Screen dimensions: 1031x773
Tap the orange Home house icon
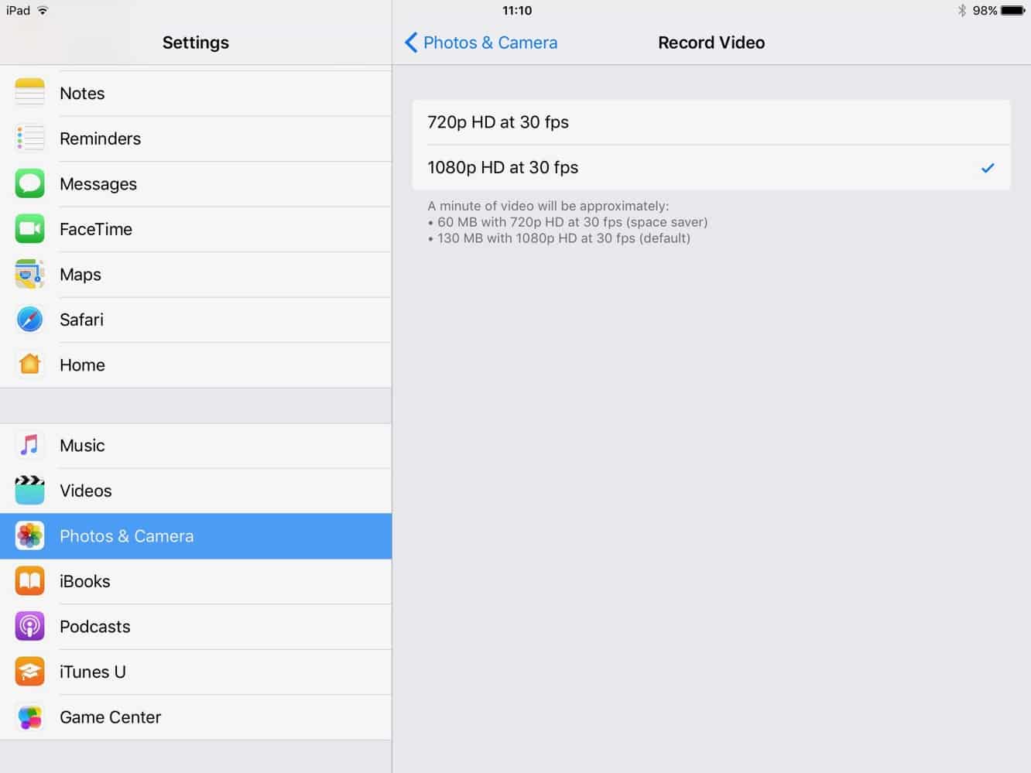(30, 364)
